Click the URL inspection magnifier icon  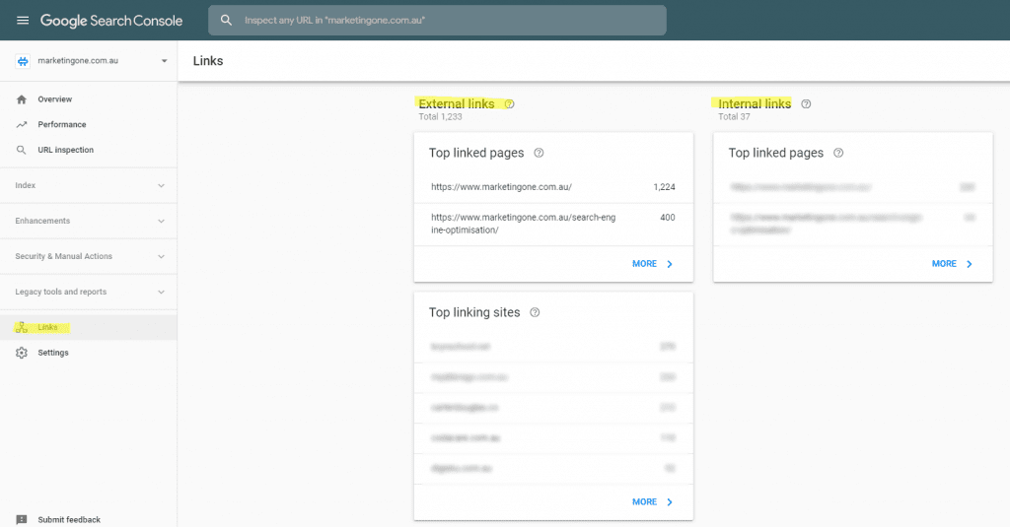click(x=22, y=150)
